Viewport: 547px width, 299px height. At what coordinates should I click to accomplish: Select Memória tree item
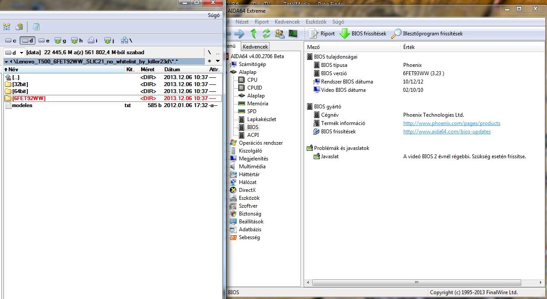257,104
